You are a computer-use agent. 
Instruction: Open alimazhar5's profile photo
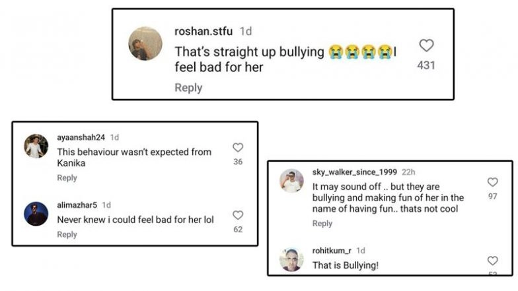tap(36, 213)
